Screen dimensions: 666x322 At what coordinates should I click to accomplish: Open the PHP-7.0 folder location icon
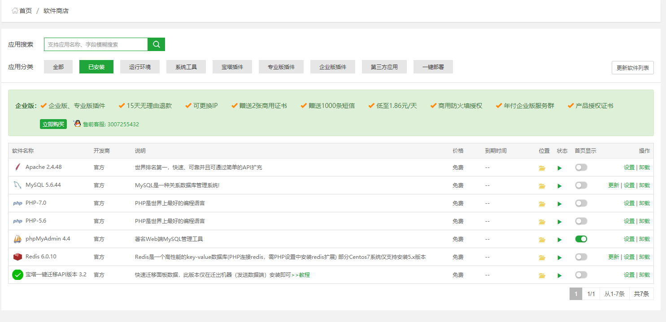click(542, 204)
